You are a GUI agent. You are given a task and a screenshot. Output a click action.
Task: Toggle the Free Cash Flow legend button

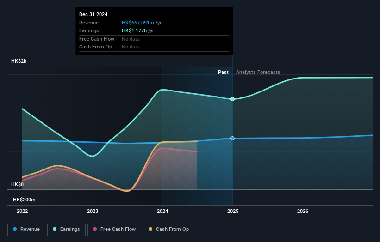pyautogui.click(x=114, y=230)
